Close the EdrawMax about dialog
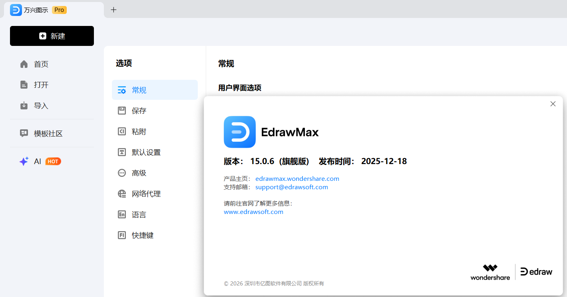567x297 pixels. pyautogui.click(x=553, y=104)
